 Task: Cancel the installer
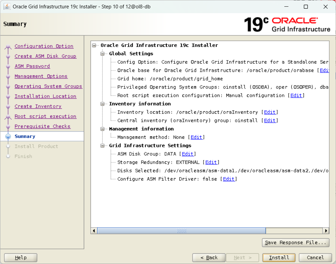315,258
